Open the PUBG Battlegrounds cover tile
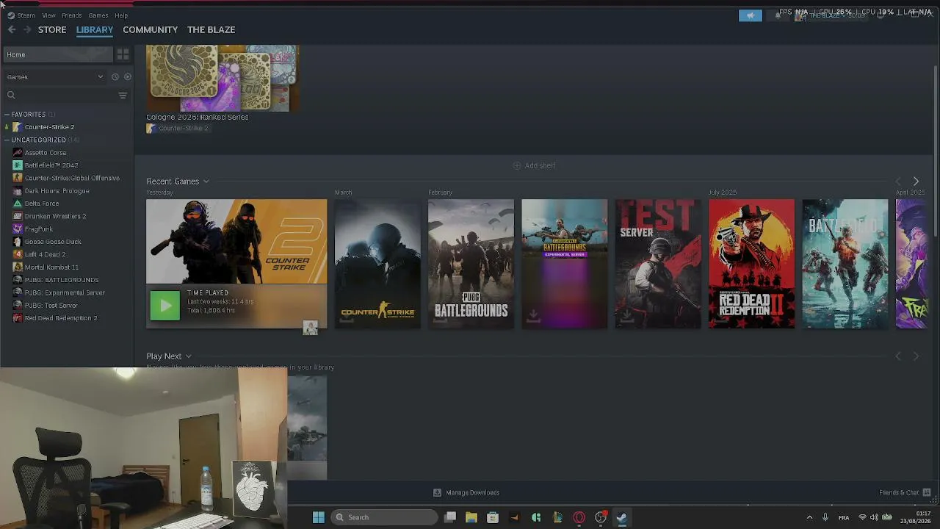 (x=471, y=264)
